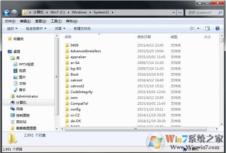Open the 帮助(H) menu

pos(72,21)
